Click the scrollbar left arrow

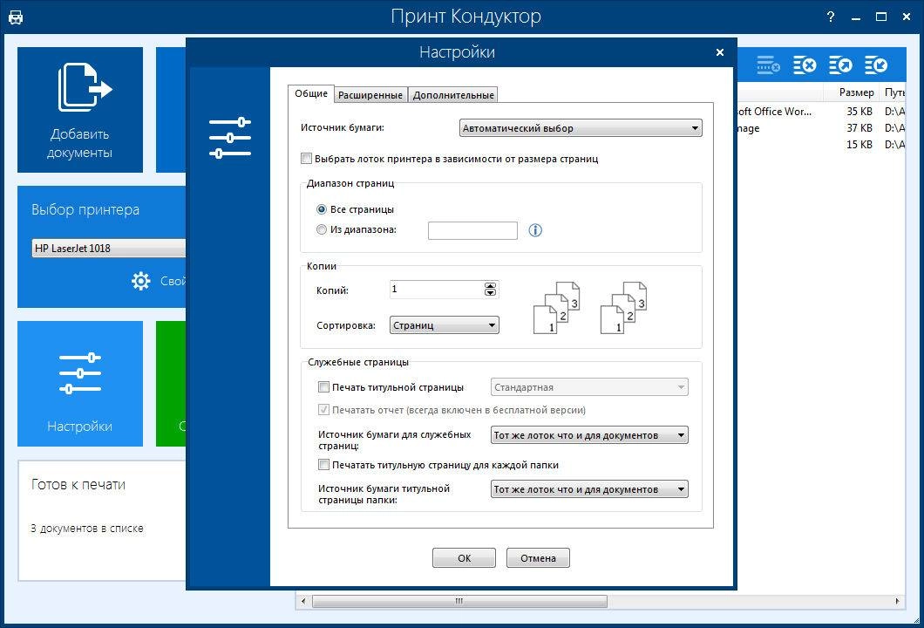[303, 601]
